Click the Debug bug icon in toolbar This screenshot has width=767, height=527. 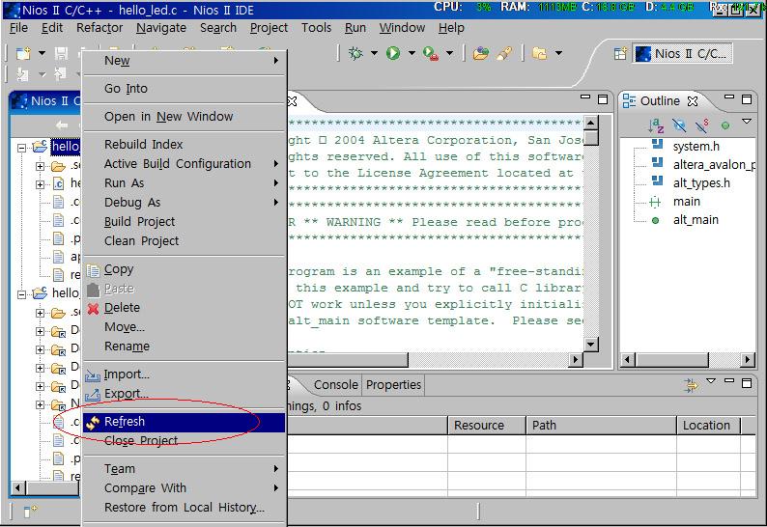coord(355,53)
